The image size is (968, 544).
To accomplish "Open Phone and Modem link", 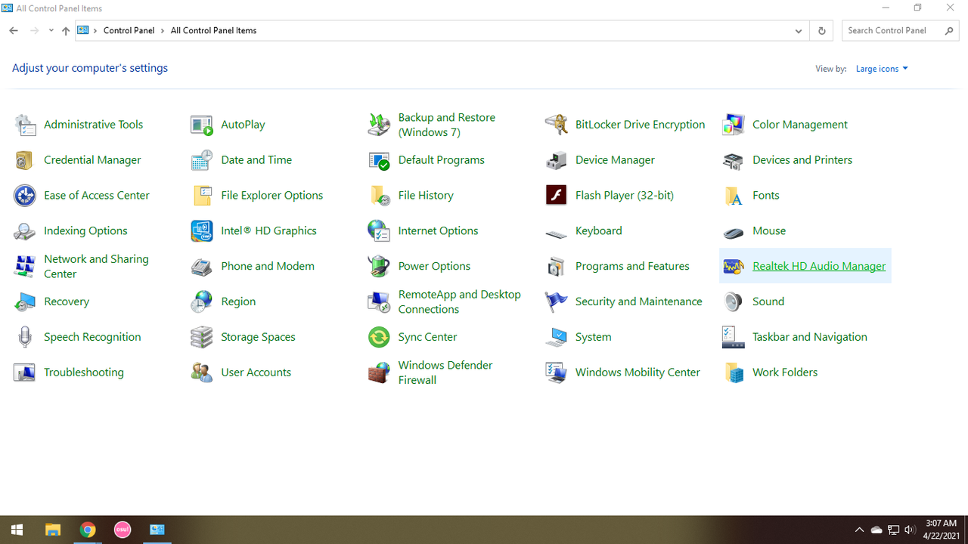I will (268, 266).
